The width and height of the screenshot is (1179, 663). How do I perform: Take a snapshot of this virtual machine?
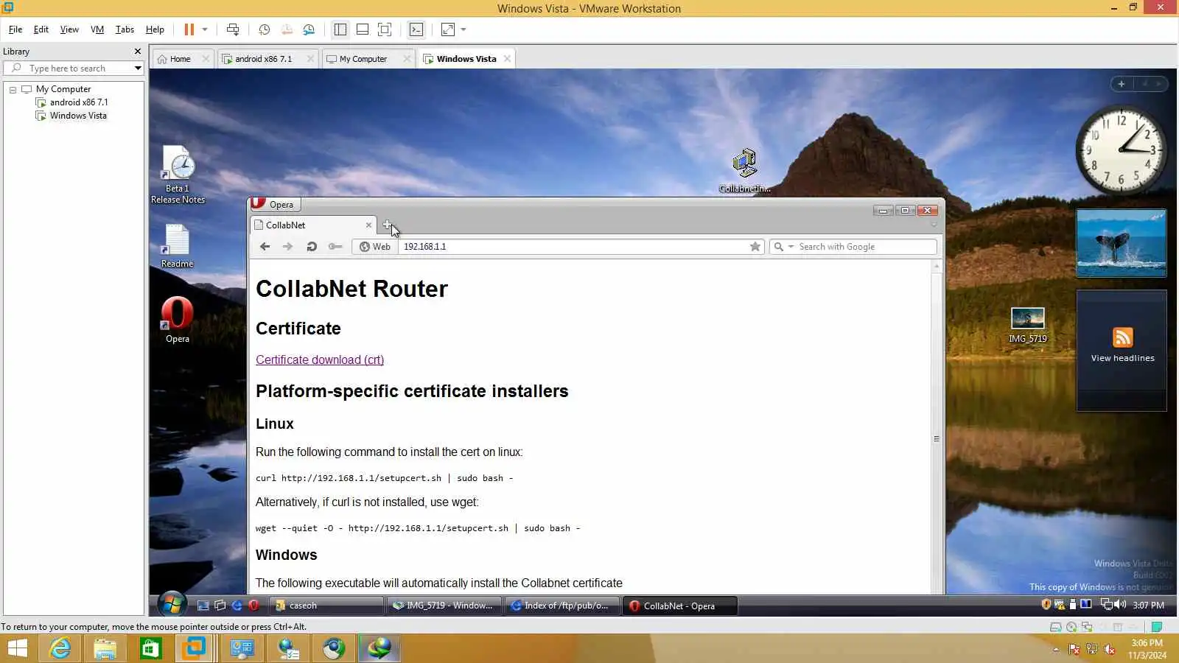(x=265, y=29)
